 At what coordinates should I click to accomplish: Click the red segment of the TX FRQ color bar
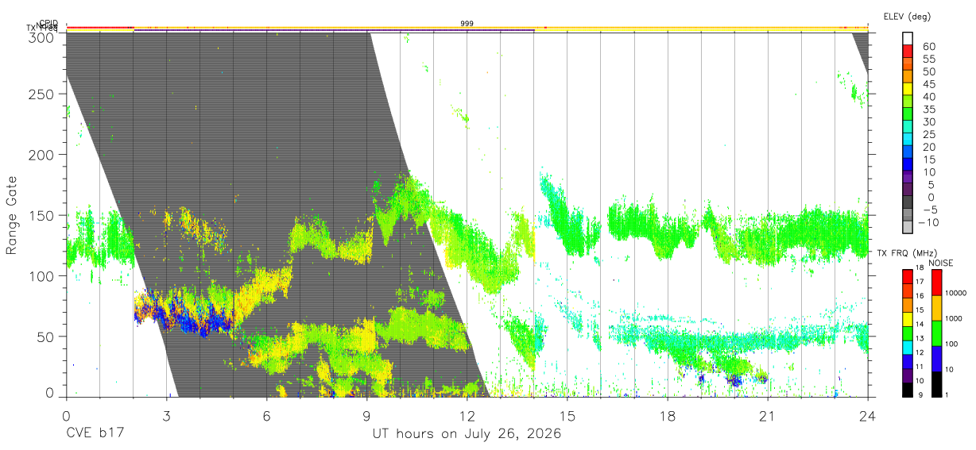click(x=908, y=276)
